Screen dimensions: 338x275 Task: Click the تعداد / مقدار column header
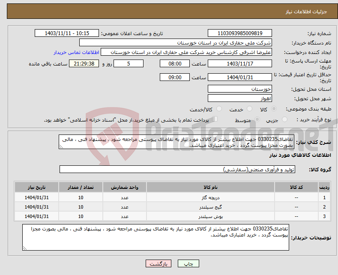81,187
